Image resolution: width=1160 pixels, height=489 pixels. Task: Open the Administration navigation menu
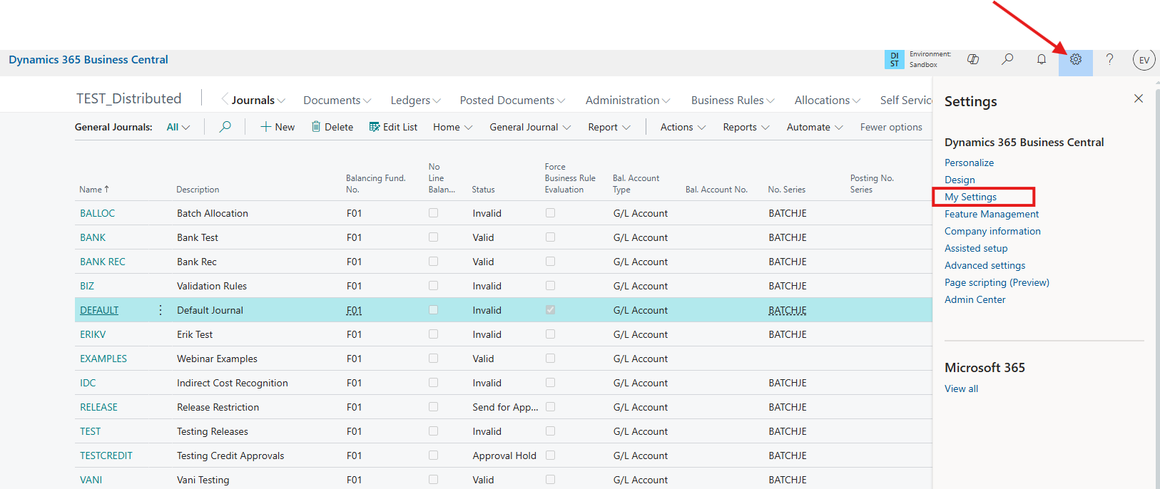click(x=628, y=101)
